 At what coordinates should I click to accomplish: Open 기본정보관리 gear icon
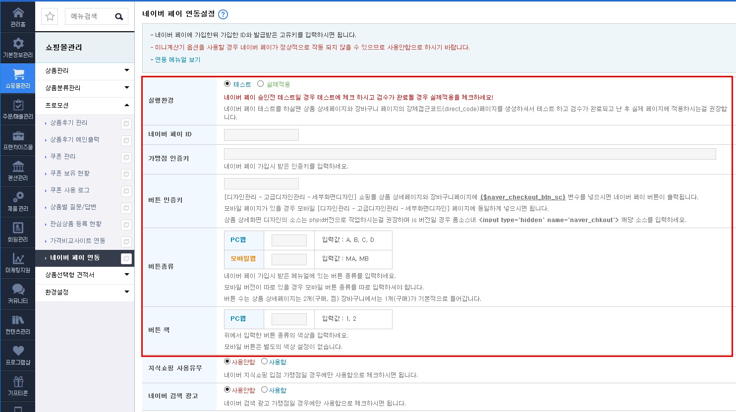18,43
